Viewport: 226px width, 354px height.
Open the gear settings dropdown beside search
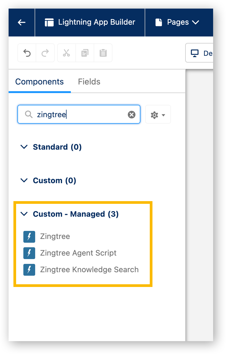[x=158, y=114]
